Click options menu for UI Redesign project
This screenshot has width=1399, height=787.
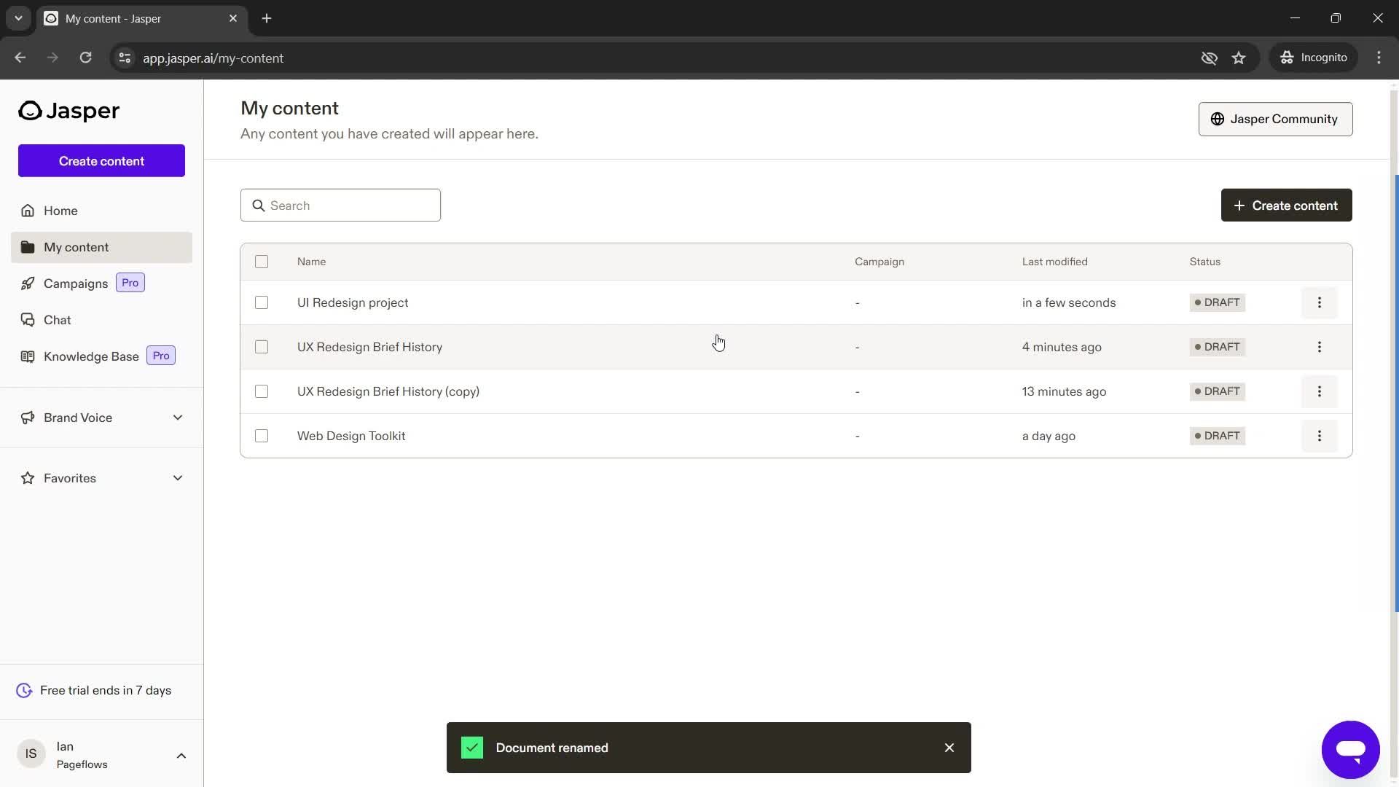pyautogui.click(x=1320, y=302)
